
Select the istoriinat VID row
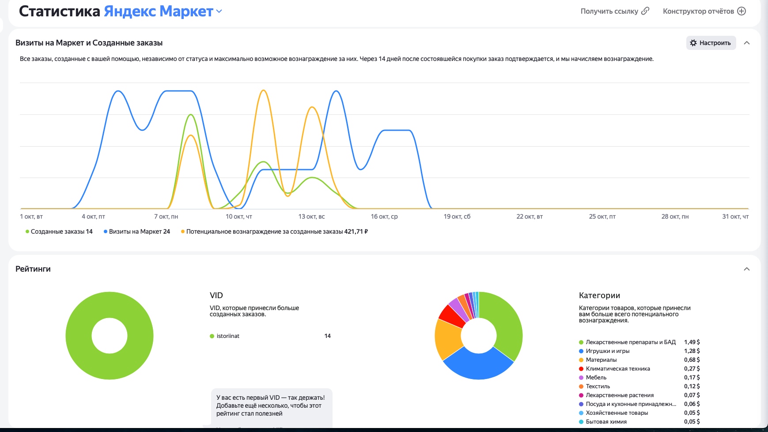click(x=270, y=336)
